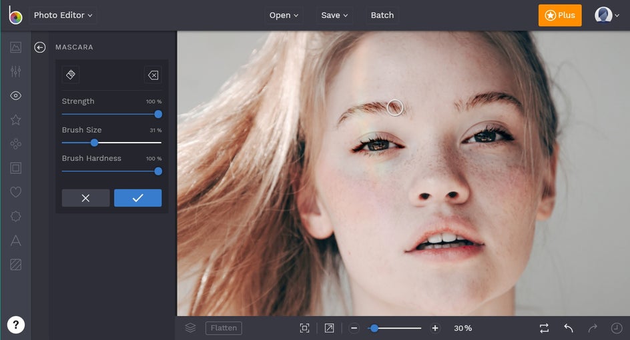The image size is (630, 340).
Task: Open the layers panel icon
Action: tap(190, 328)
